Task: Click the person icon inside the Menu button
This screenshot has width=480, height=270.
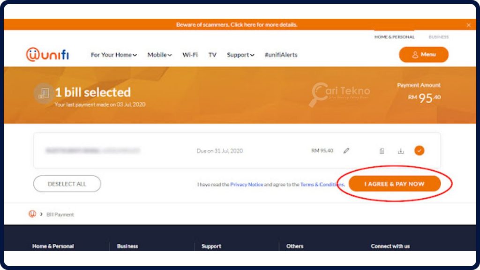Action: coord(414,55)
